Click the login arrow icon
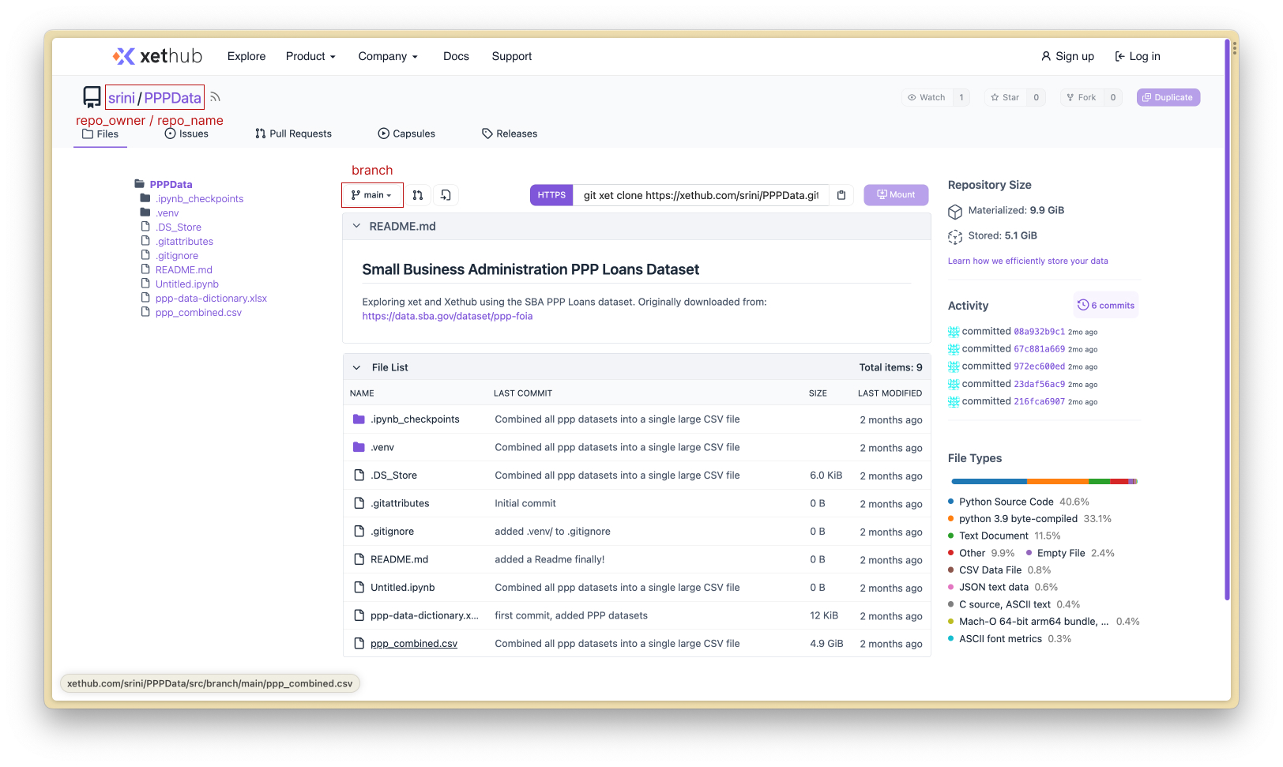The width and height of the screenshot is (1283, 767). click(x=1119, y=56)
